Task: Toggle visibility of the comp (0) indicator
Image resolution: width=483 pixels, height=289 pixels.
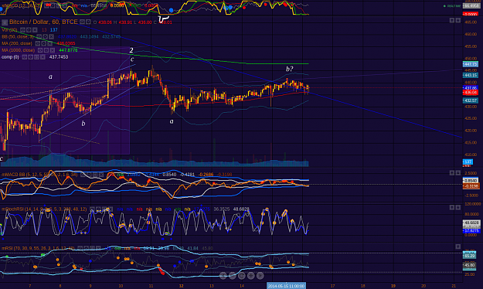Action: tap(24, 57)
